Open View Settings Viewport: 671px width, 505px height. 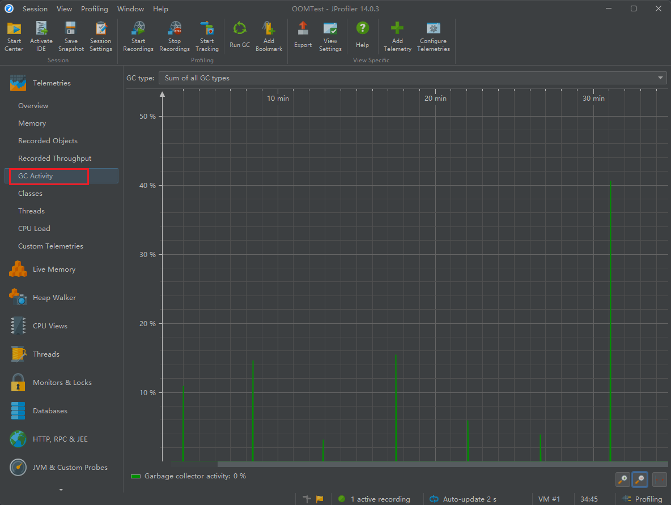[x=330, y=37]
